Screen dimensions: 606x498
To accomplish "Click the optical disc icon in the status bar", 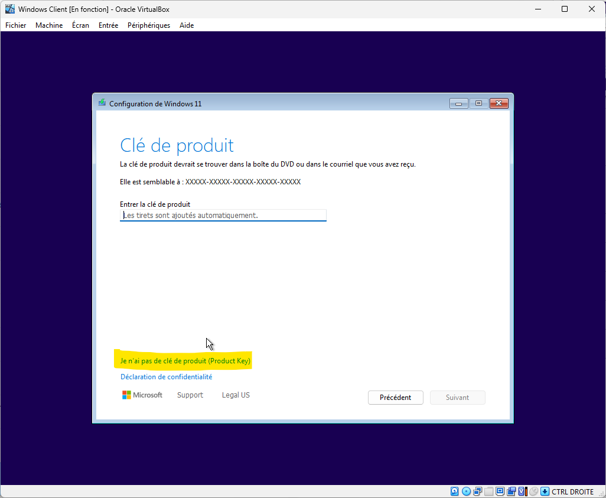I will point(466,492).
